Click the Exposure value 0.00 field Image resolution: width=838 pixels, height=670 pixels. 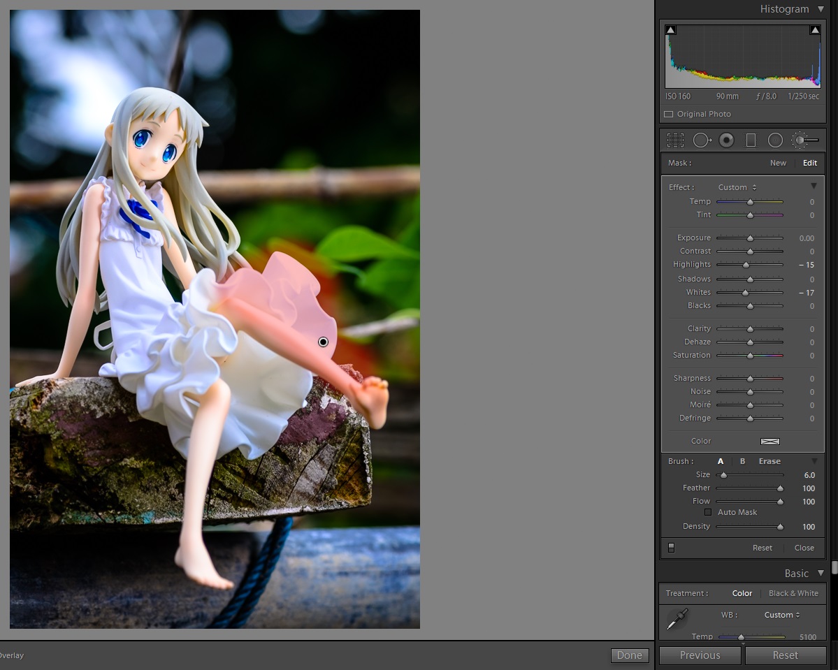(x=807, y=238)
